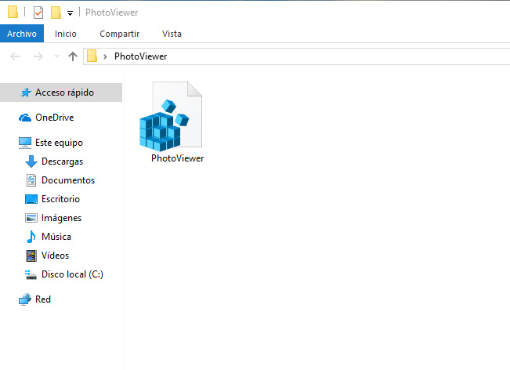This screenshot has height=370, width=510.
Task: Go back with the left arrow button
Action: click(15, 56)
